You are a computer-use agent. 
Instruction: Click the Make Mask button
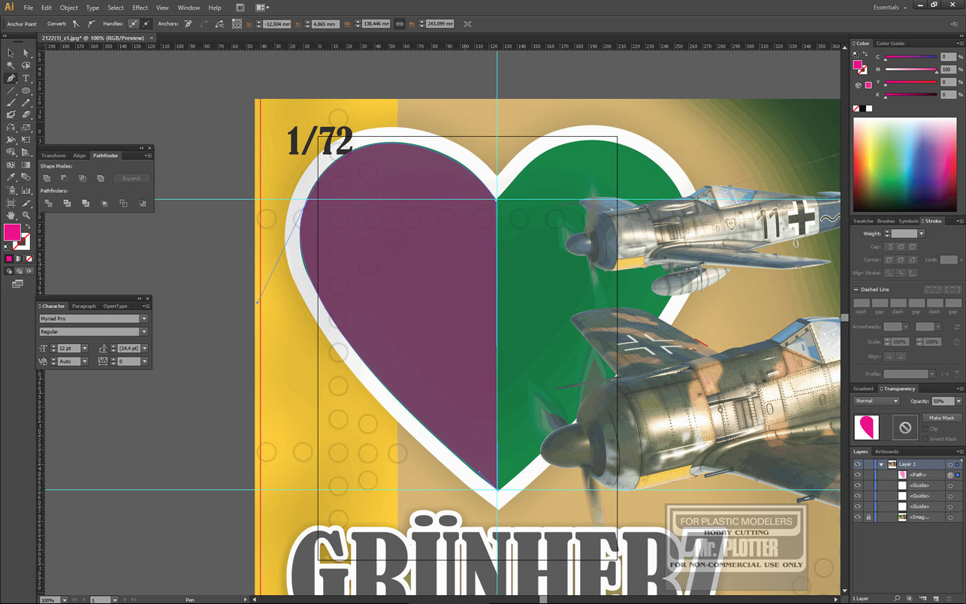942,418
